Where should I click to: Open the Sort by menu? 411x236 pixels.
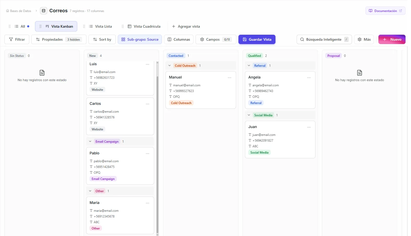click(102, 39)
